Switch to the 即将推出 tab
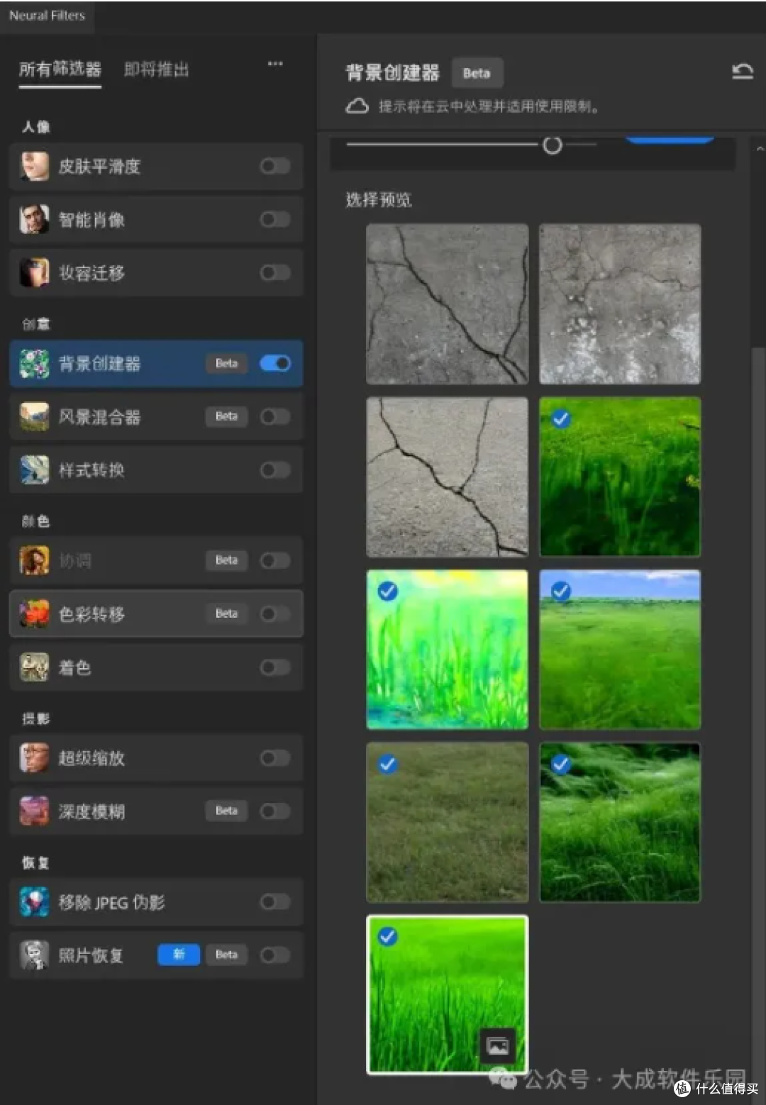 (156, 70)
